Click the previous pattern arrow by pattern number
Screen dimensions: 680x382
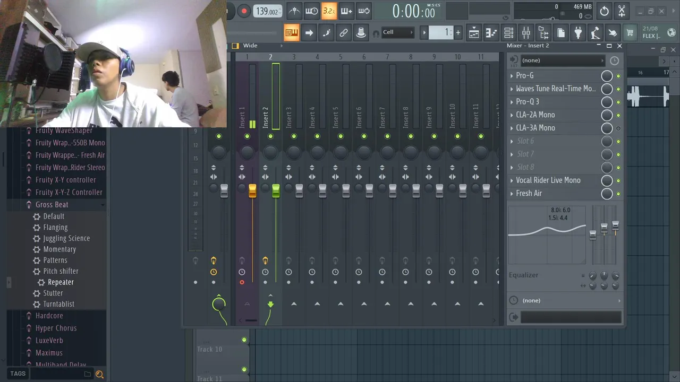coord(424,32)
